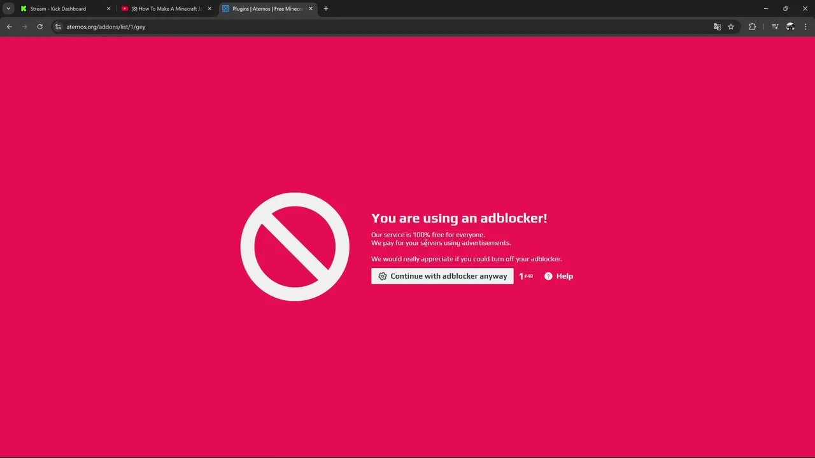The image size is (815, 458).
Task: Click 'Our service is 100% free for everyone.' text
Action: pyautogui.click(x=428, y=235)
